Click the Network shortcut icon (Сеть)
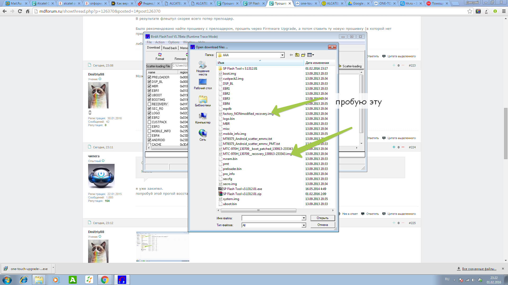This screenshot has height=285, width=508. point(203,135)
